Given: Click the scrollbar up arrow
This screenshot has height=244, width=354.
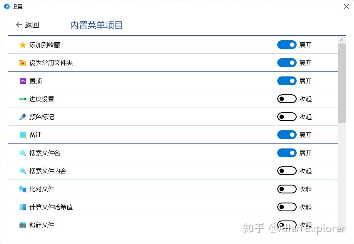Looking at the screenshot, I should pyautogui.click(x=342, y=40).
